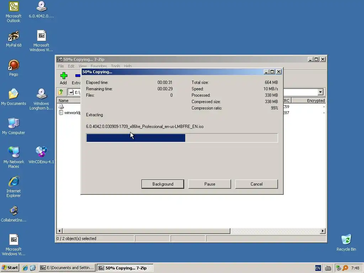Click the 7-Zip icon in the main window title bar
Screen dimensions: 364x273
(x=60, y=59)
